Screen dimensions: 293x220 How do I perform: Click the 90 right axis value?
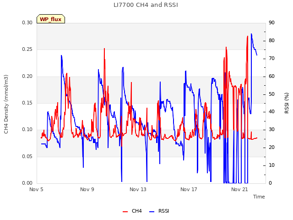271,22
